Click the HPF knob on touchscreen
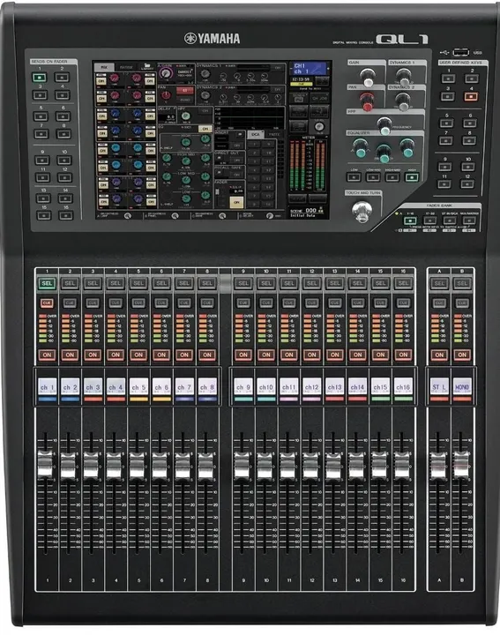The height and width of the screenshot is (635, 500). 186,116
